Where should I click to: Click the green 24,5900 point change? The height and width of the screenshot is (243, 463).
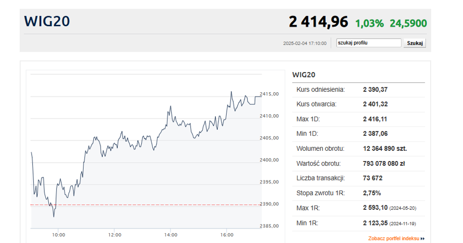click(x=408, y=23)
